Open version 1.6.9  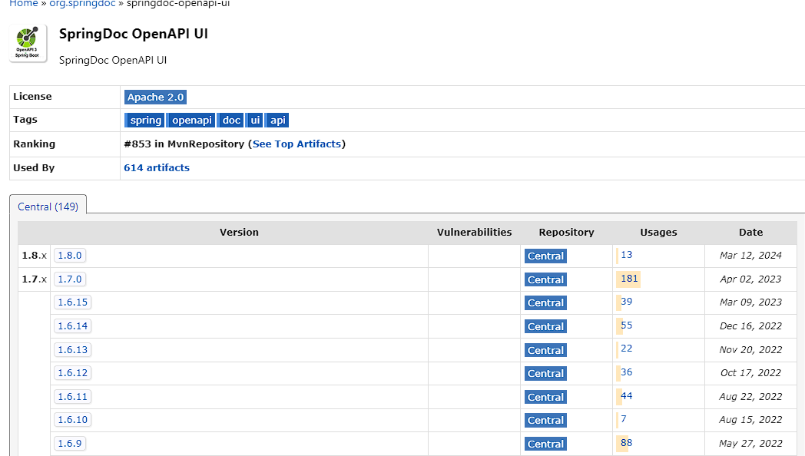point(70,443)
